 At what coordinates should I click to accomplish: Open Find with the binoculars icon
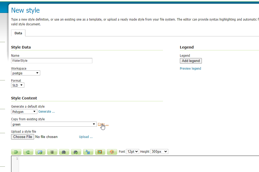pyautogui.click(x=64, y=152)
